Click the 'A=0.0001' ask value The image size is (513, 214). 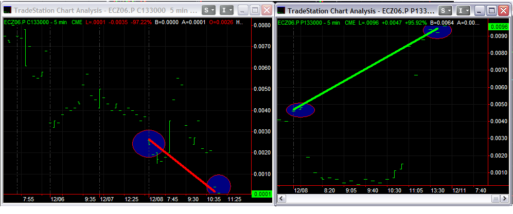(193, 22)
